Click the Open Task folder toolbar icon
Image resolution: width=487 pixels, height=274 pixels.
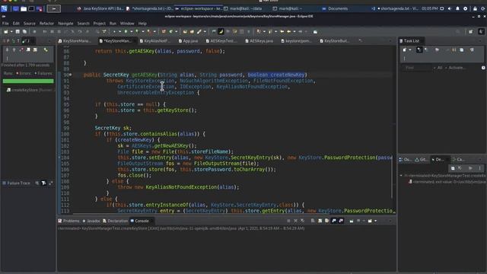point(192,31)
